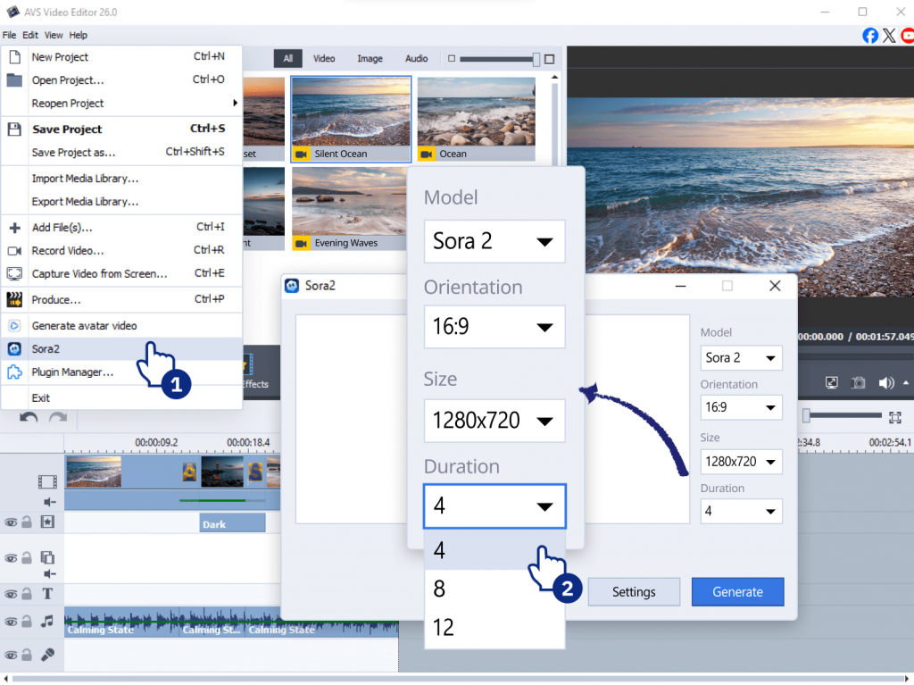Click the text track T icon
The width and height of the screenshot is (914, 685).
tap(47, 593)
